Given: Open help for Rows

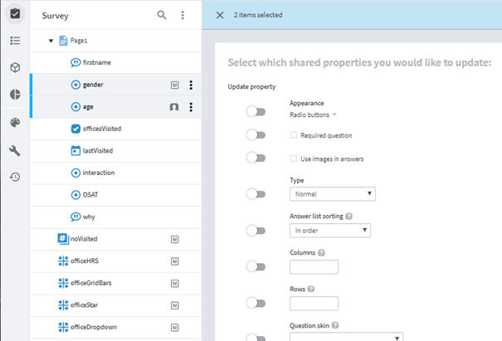Looking at the screenshot, I should [x=311, y=289].
